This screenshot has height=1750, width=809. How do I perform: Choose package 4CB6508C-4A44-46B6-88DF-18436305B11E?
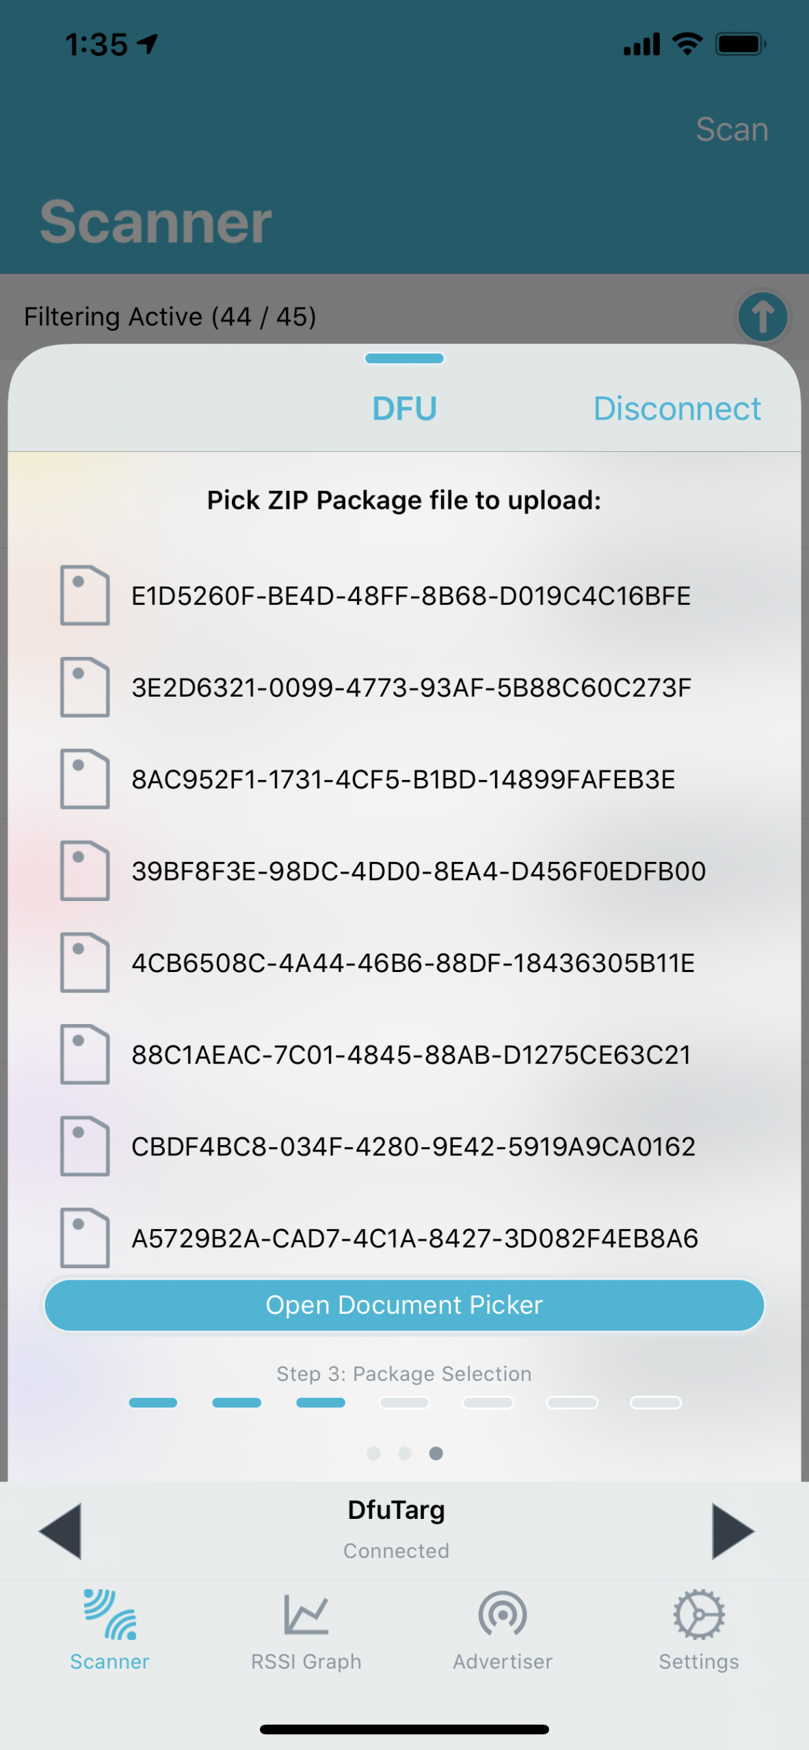pyautogui.click(x=412, y=963)
